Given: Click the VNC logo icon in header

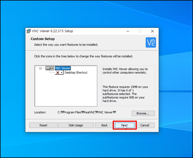Looking at the screenshot, I should coord(151,42).
